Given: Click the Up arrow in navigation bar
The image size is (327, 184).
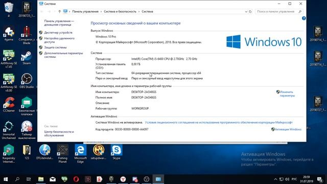Looking at the screenshot, I should pos(59,11).
